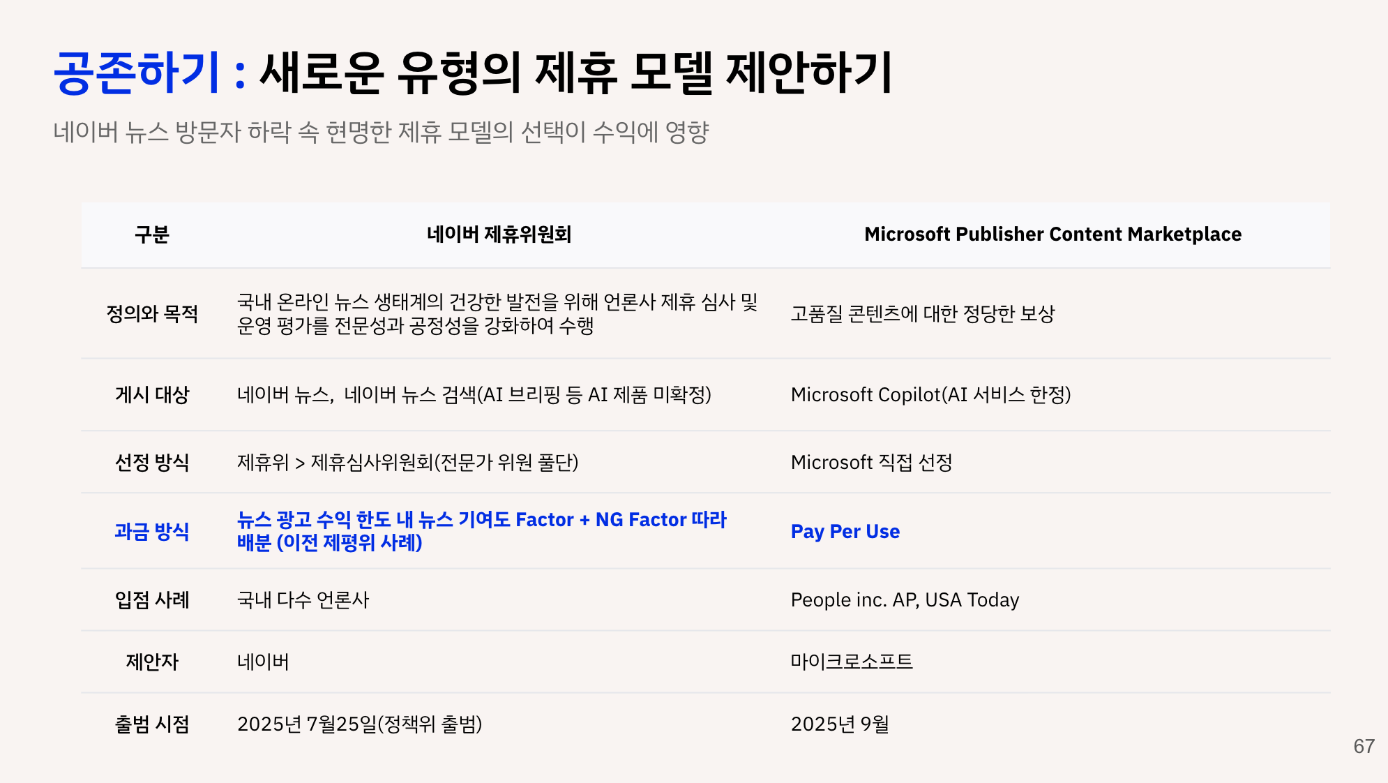Click the 선정 방식 row label
Viewport: 1388px width, 783px height.
151,463
